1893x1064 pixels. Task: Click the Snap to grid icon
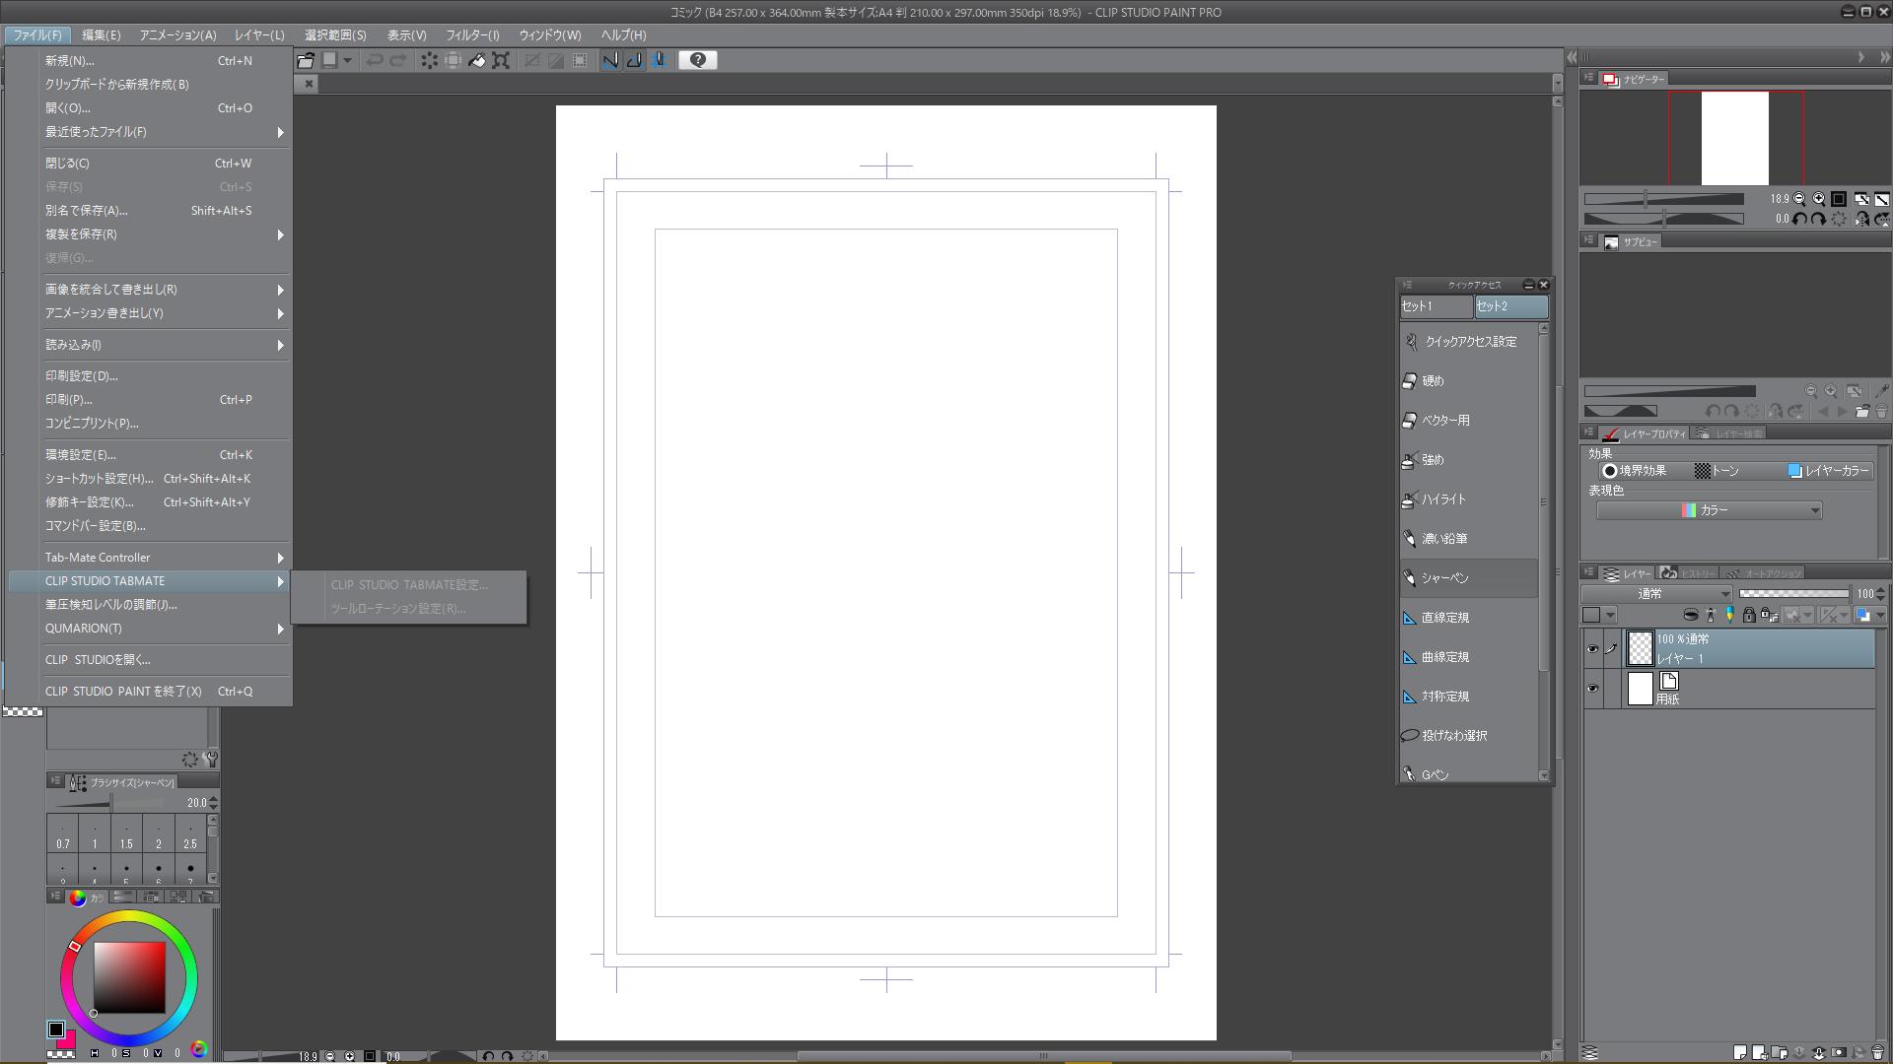click(660, 60)
